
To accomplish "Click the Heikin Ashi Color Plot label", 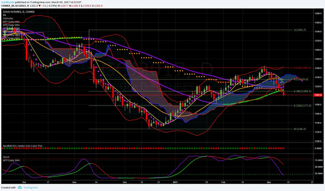I will point(23,146).
